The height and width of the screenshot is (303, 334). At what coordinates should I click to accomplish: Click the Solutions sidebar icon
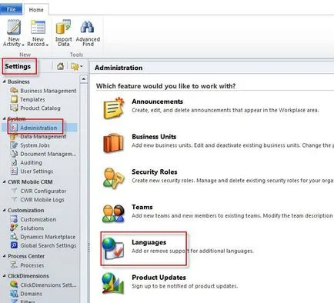(x=14, y=228)
